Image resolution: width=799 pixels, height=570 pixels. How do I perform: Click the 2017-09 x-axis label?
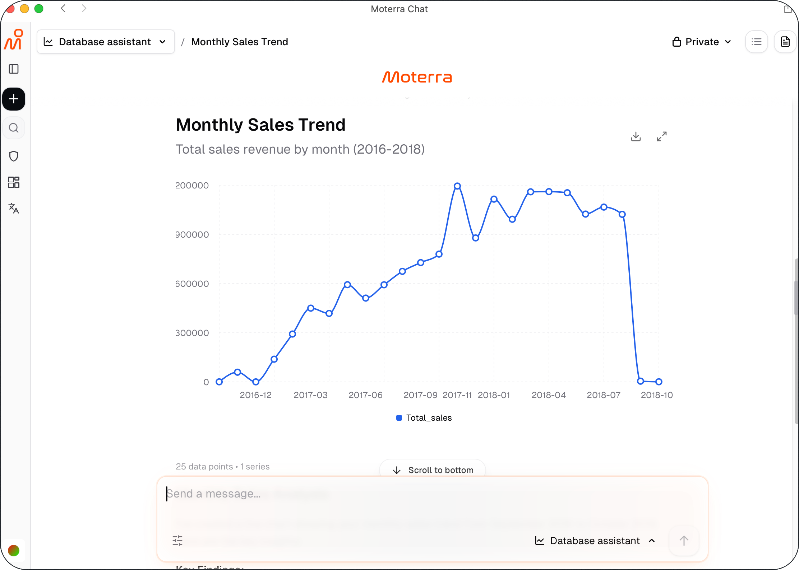pyautogui.click(x=421, y=395)
